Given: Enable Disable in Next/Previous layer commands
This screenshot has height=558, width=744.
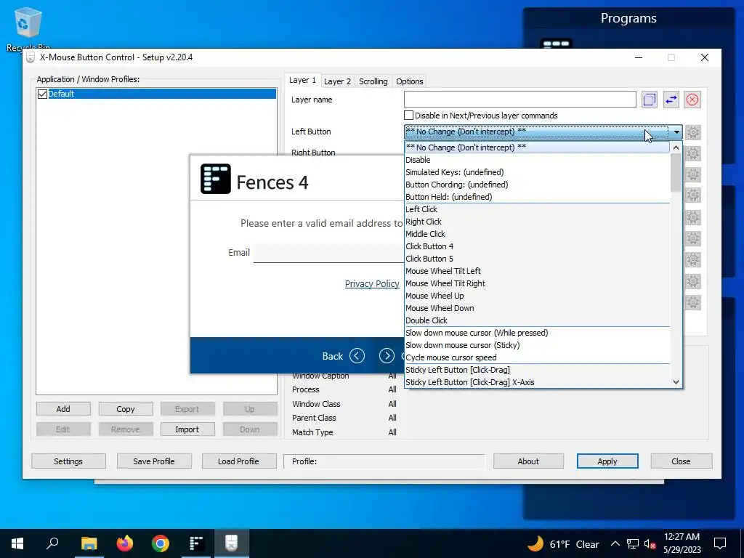Looking at the screenshot, I should coord(408,116).
